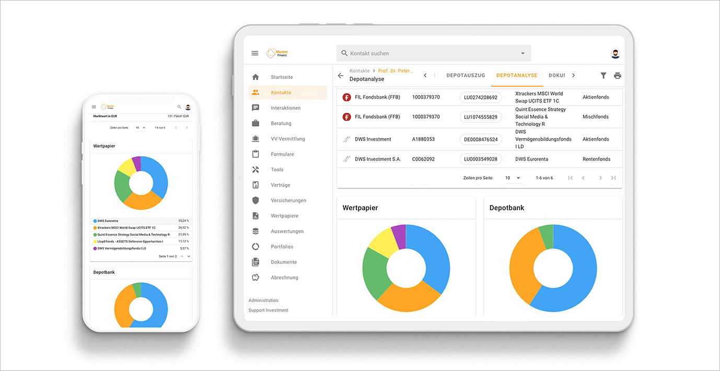
Task: Click the search magnifier icon
Action: coord(344,53)
